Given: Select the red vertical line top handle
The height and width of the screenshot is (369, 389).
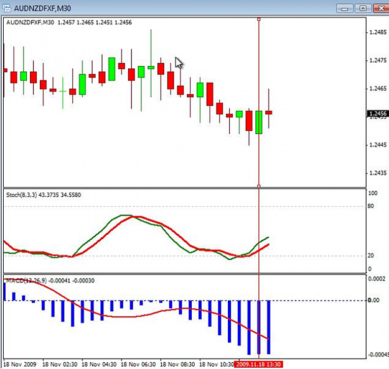Looking at the screenshot, I should 259,19.
